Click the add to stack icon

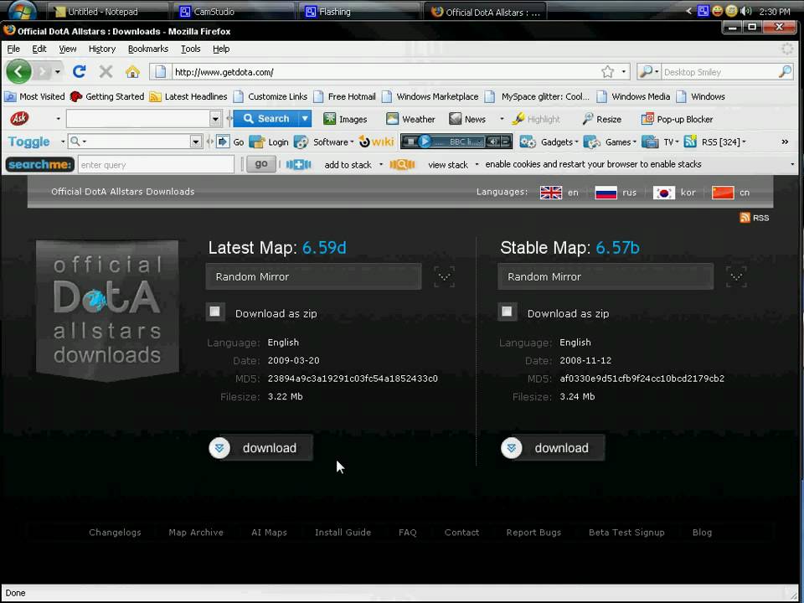click(298, 165)
